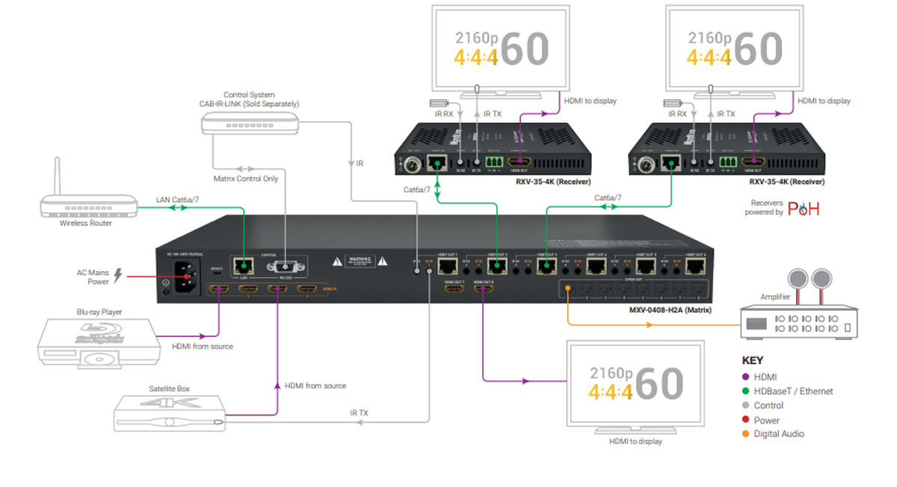This screenshot has height=487, width=897.
Task: Click the "Receivers powered by" text
Action: point(764,208)
